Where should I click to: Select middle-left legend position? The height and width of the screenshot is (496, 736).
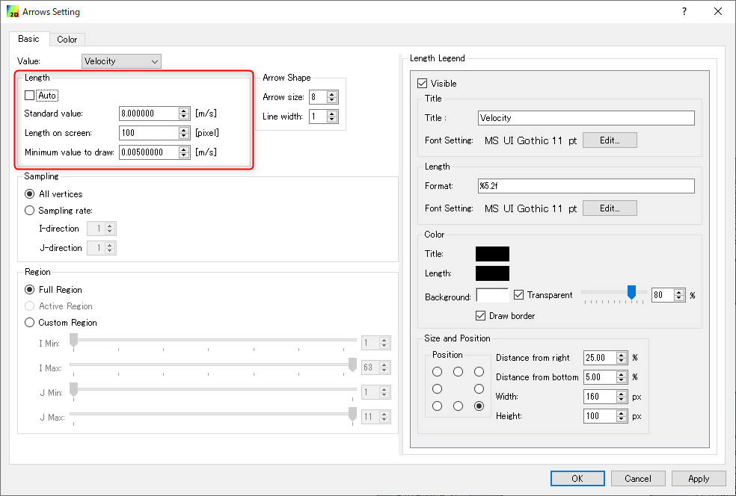click(437, 389)
